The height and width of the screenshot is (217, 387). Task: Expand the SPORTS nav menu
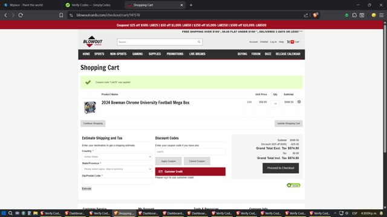click(x=99, y=54)
